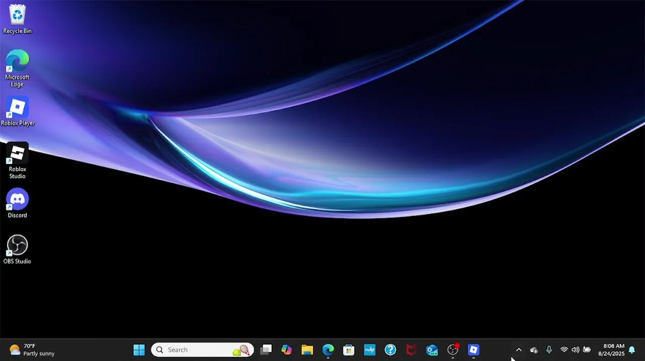645x361 pixels.
Task: Open the clock showing 8:08 AM
Action: pyautogui.click(x=611, y=350)
